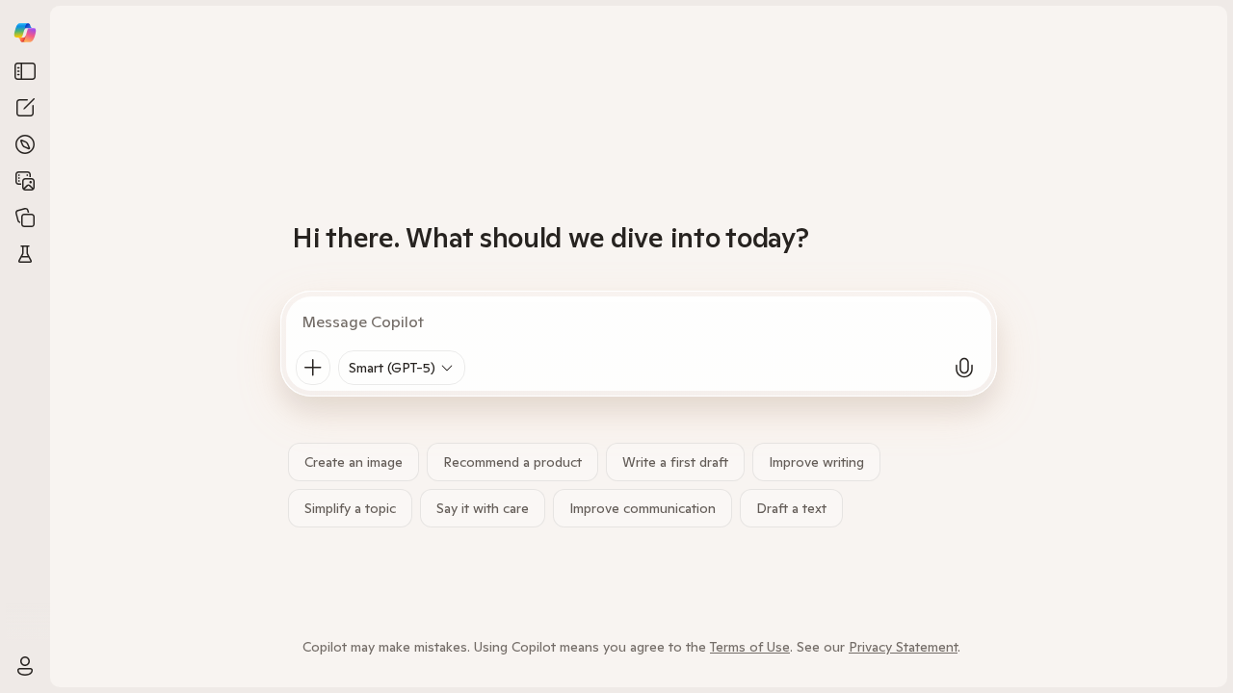Open the Discover compass icon

tap(25, 144)
